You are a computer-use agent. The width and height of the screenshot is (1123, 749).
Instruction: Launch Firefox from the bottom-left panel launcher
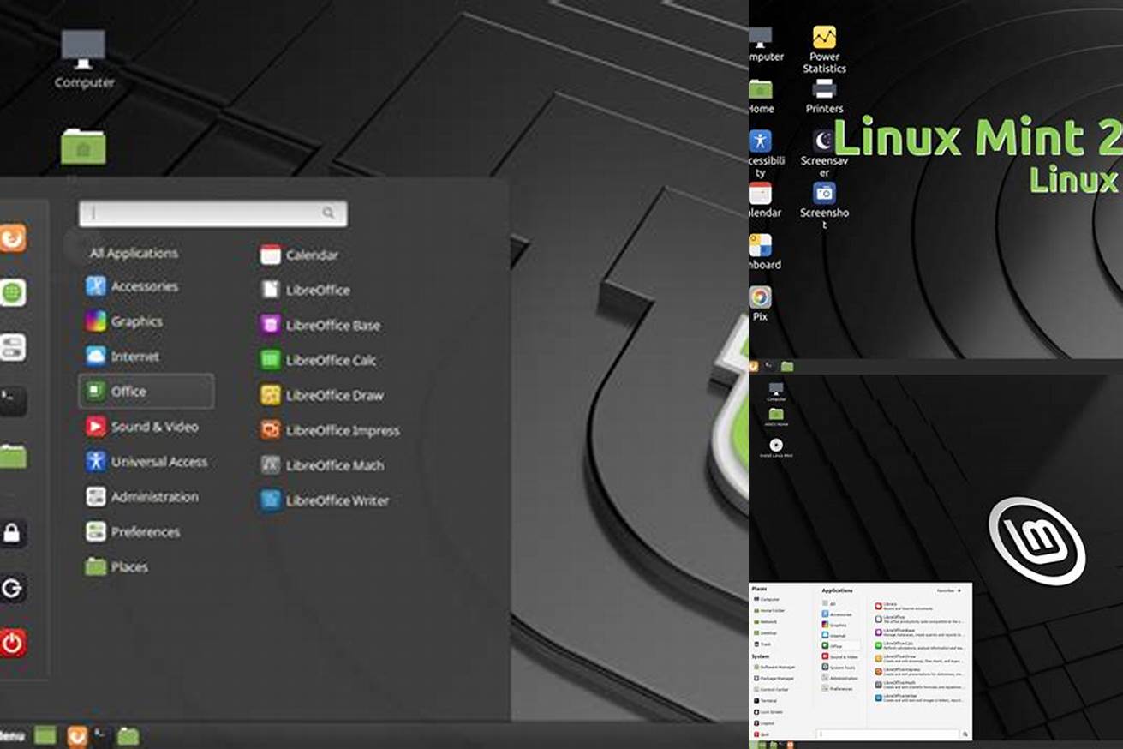click(x=77, y=735)
